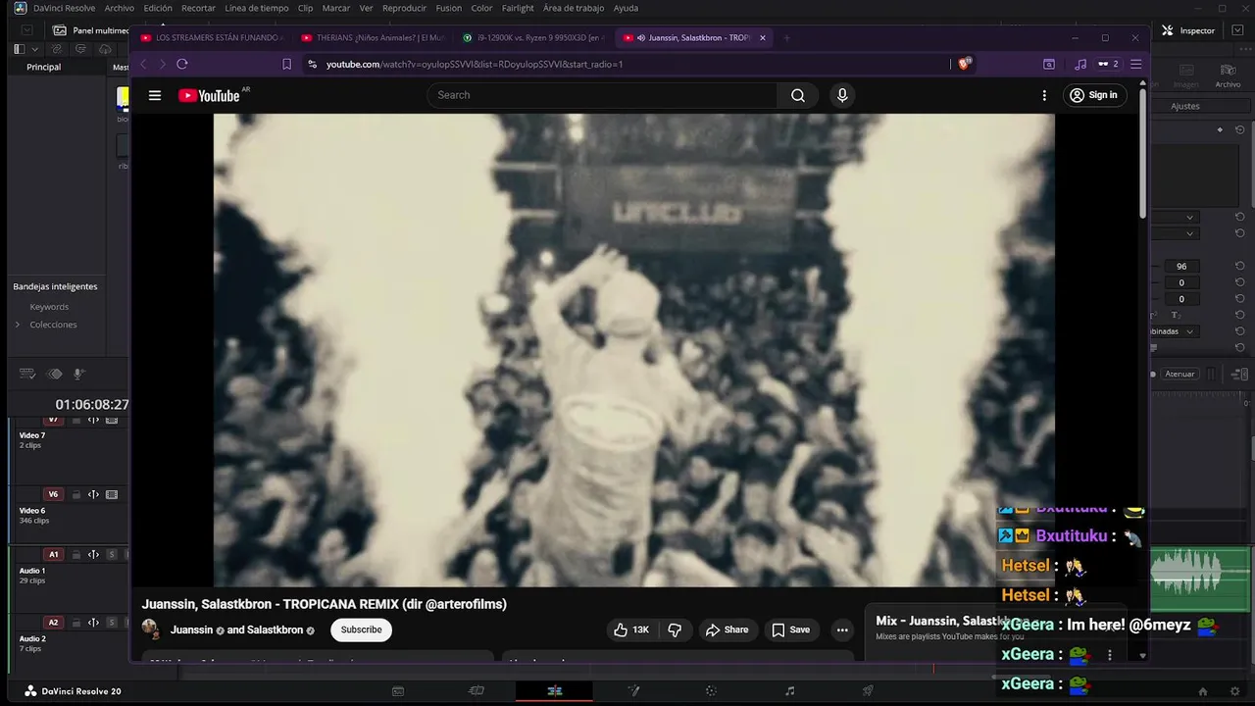Click the YouTube logo home link

point(209,95)
